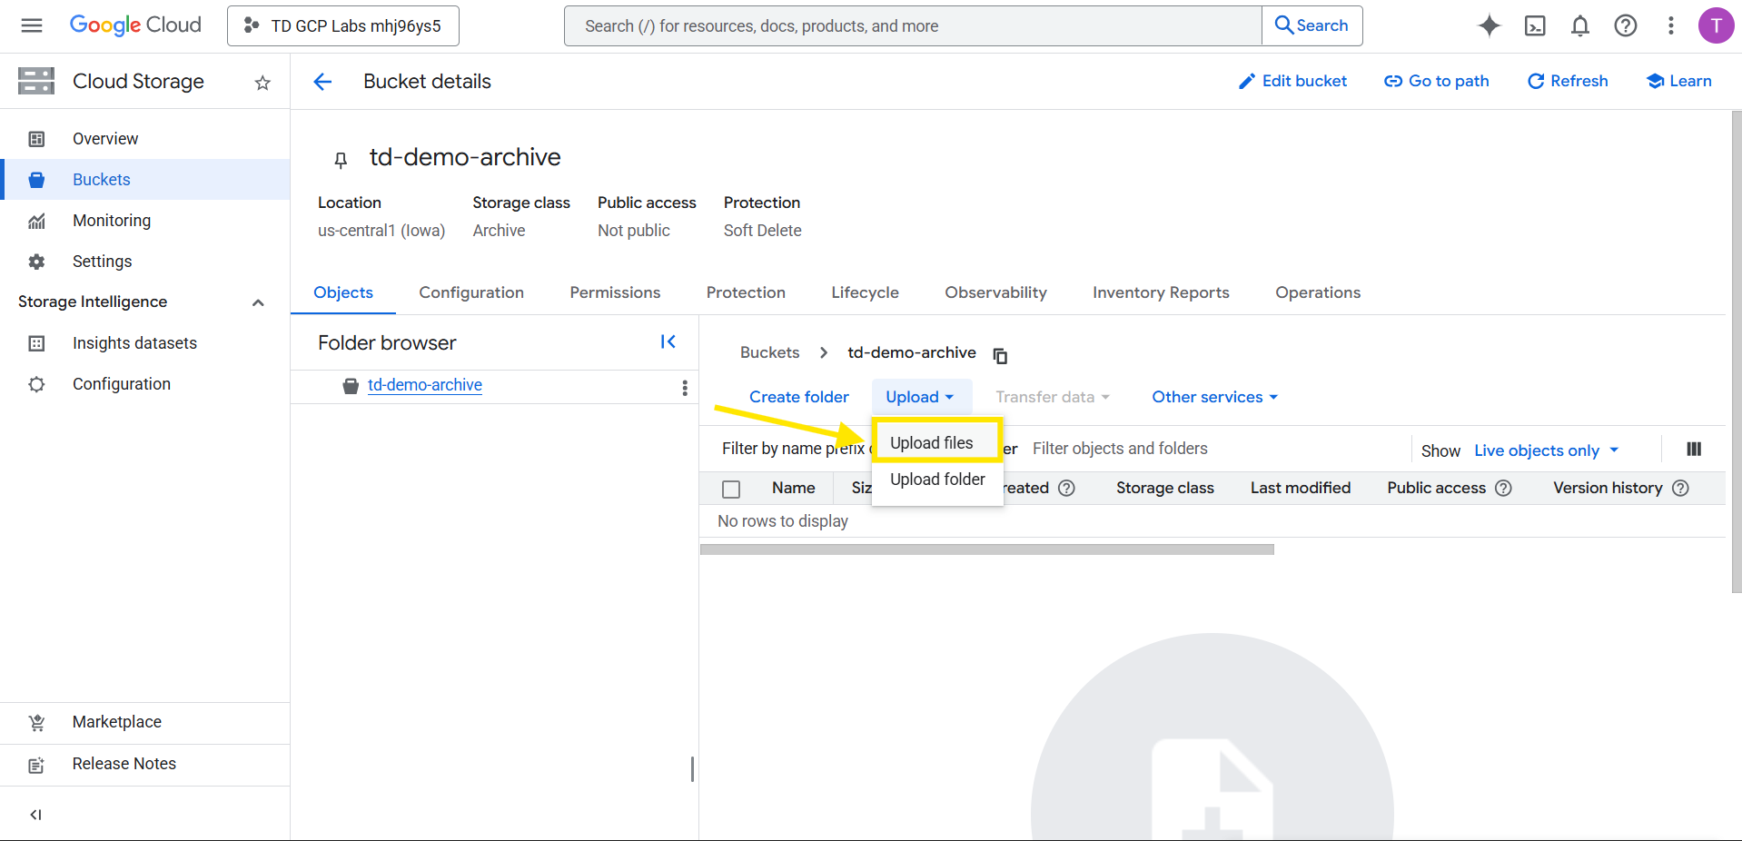The height and width of the screenshot is (841, 1742).
Task: Choose Upload files from the menu
Action: point(932,442)
